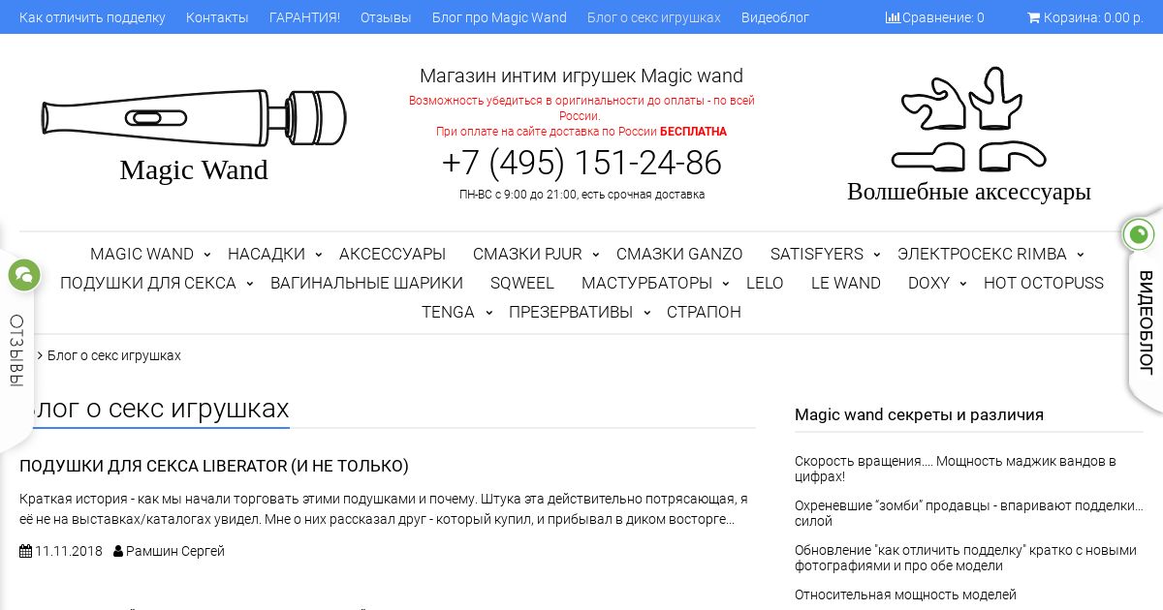The height and width of the screenshot is (610, 1163).
Task: Open the shopping cart icon
Action: coord(1033,17)
